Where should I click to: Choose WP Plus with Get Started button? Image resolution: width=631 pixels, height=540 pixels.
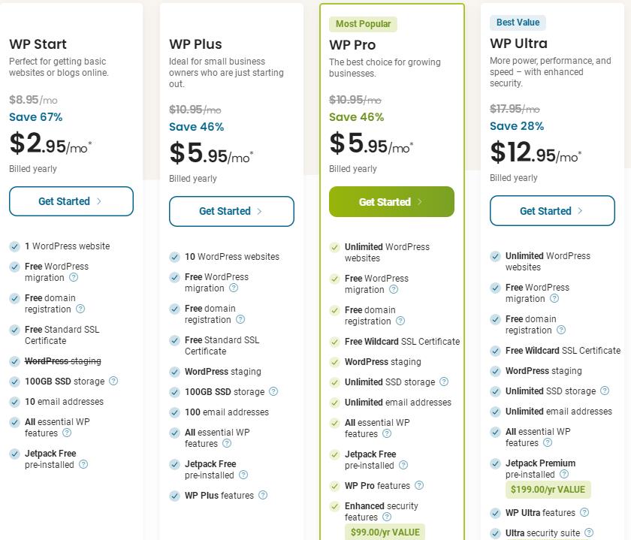(x=231, y=211)
